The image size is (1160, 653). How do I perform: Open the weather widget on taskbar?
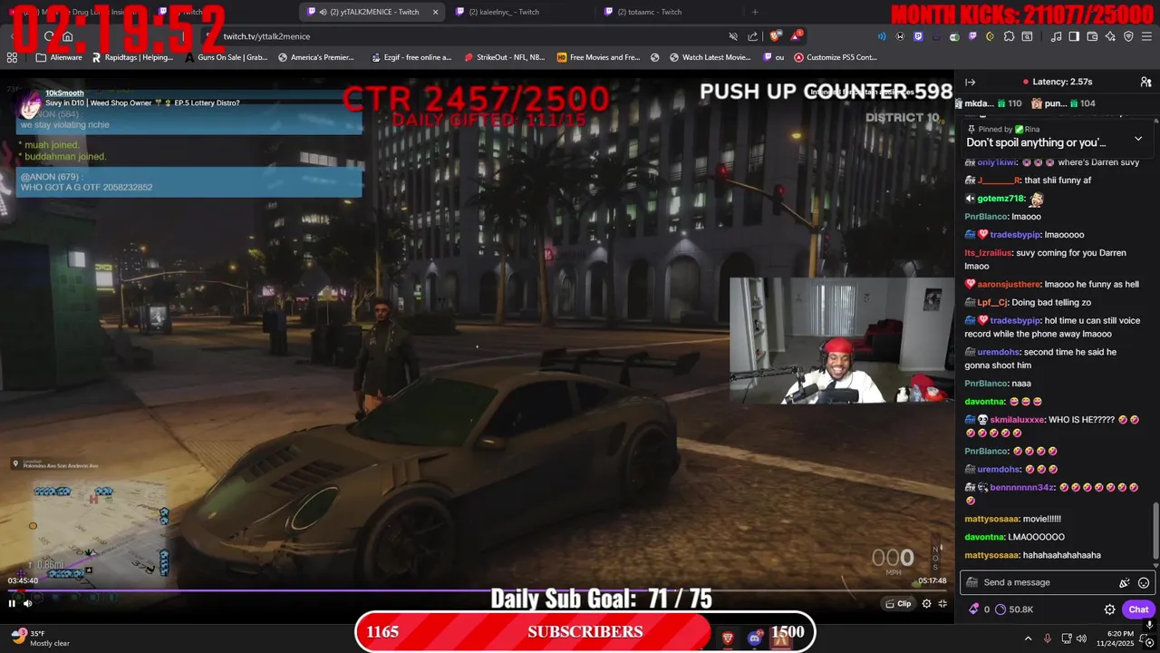click(x=41, y=638)
